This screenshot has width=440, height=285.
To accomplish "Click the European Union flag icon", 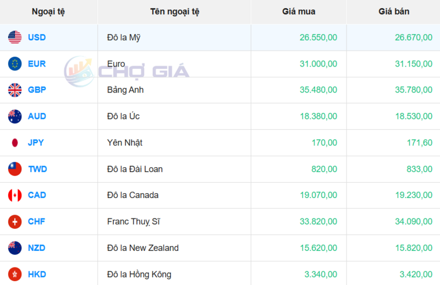I will pyautogui.click(x=15, y=64).
